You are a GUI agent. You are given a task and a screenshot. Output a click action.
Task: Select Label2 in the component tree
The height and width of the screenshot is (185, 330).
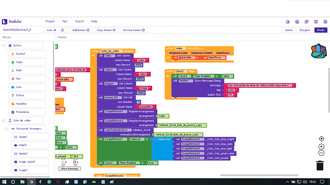tap(30, 145)
